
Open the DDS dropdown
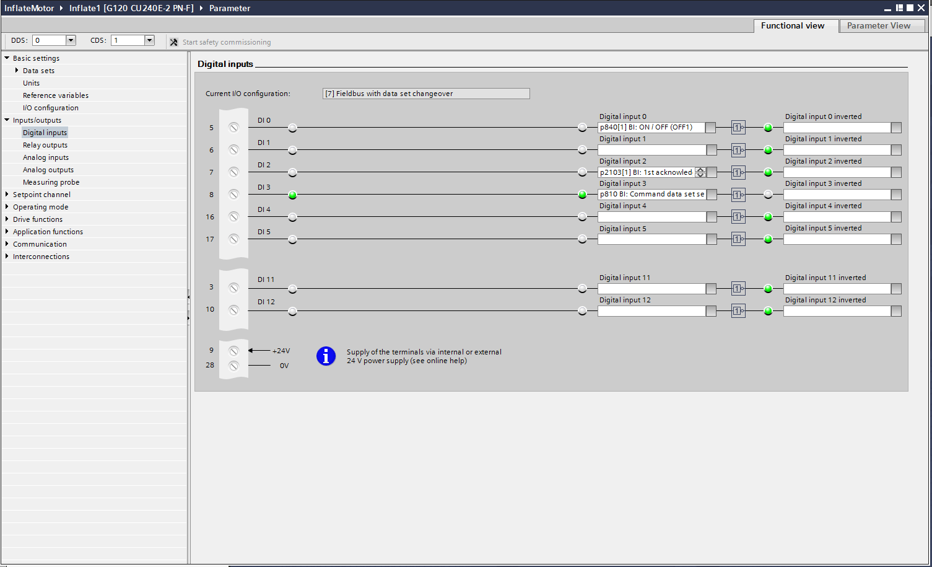pyautogui.click(x=71, y=40)
